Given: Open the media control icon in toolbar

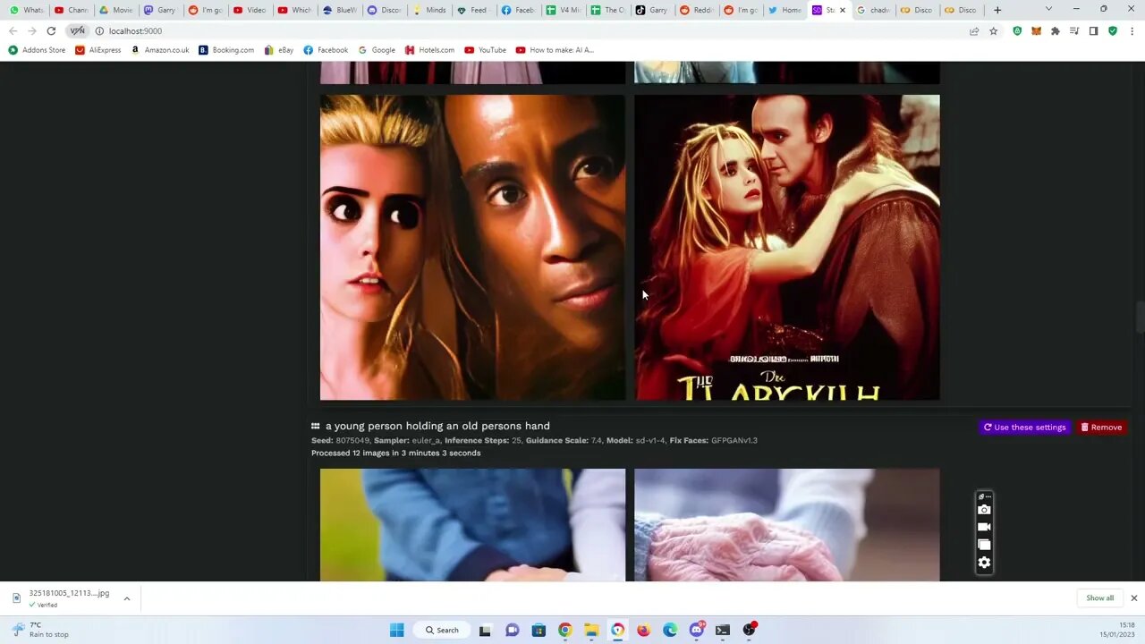Looking at the screenshot, I should [x=1074, y=30].
